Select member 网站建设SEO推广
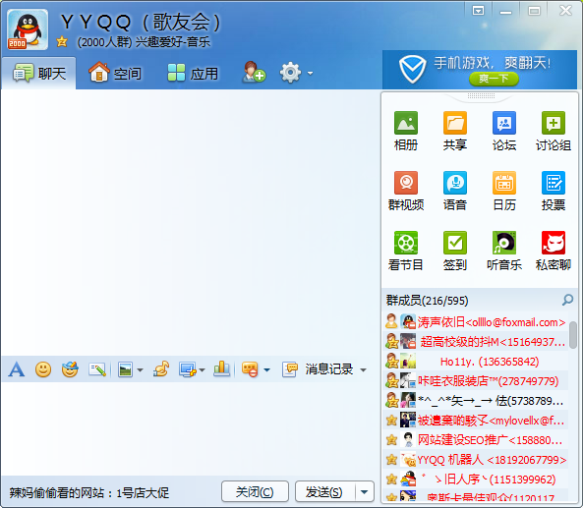Screen dimensions: 583x508 click(476, 440)
